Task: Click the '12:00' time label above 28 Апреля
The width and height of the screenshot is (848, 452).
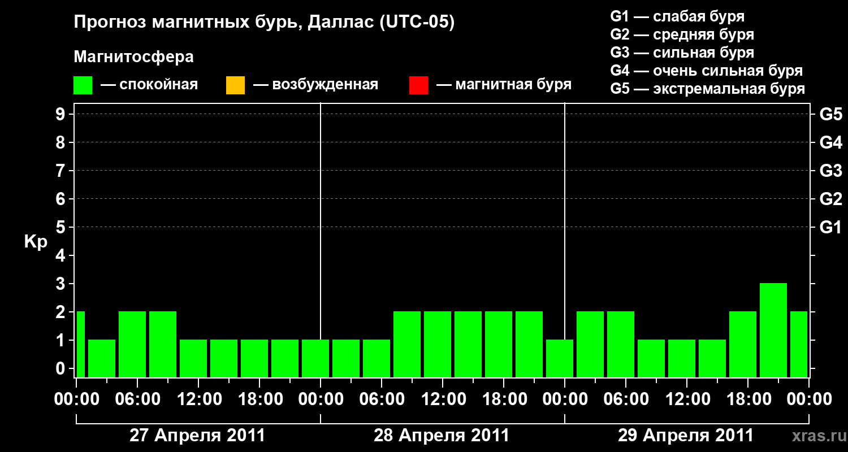Action: 443,399
